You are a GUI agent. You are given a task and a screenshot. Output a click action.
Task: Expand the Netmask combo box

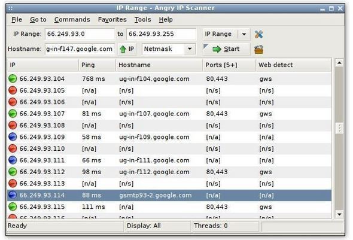pyautogui.click(x=190, y=49)
